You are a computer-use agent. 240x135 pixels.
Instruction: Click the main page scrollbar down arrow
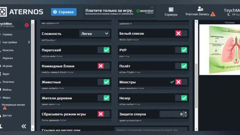(x=196, y=129)
